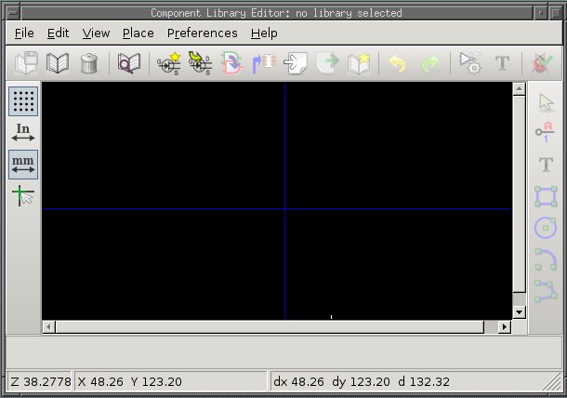This screenshot has width=567, height=398.
Task: Create a new component with starred icon
Action: 168,63
